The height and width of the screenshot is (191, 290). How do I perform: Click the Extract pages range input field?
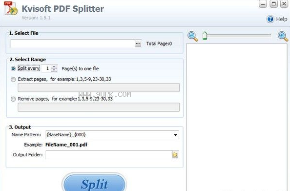[x=99, y=87]
